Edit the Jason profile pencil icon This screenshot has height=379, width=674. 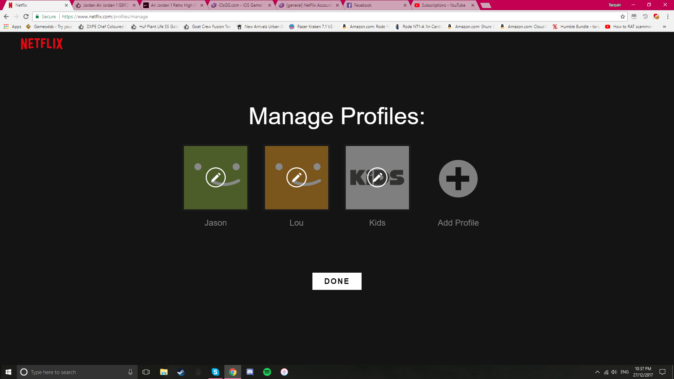coord(216,178)
